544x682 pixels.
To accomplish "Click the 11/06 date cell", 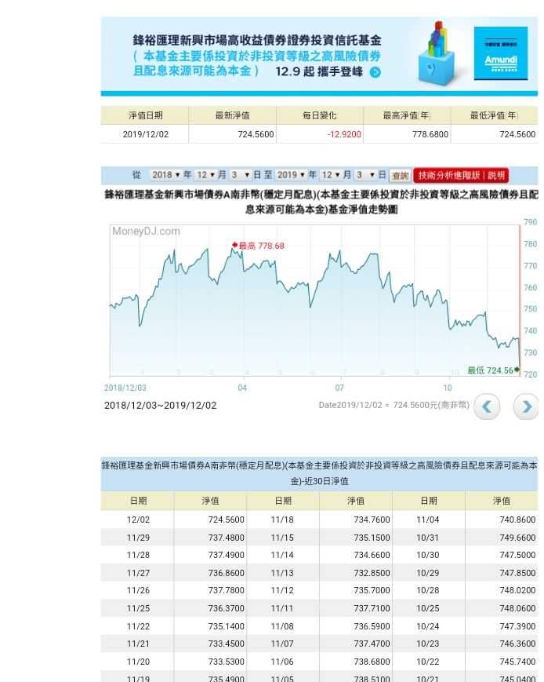I will (x=282, y=662).
